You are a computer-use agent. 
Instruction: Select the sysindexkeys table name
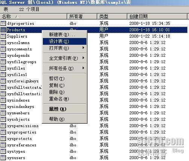click(x=21, y=107)
